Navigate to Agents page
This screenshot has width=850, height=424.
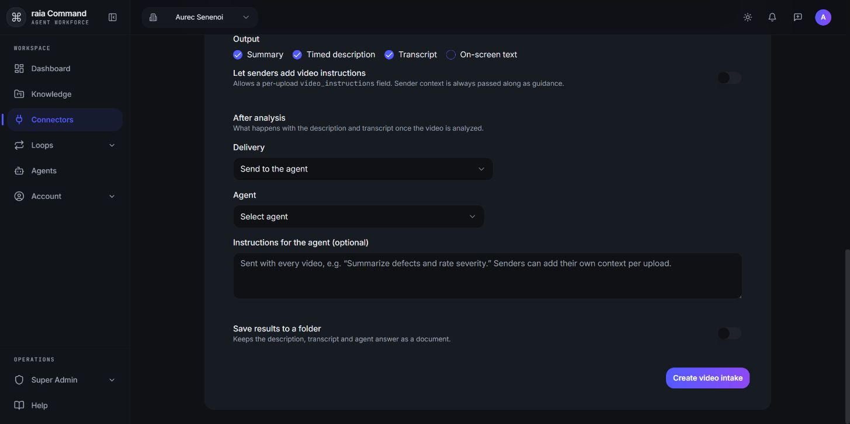point(65,171)
